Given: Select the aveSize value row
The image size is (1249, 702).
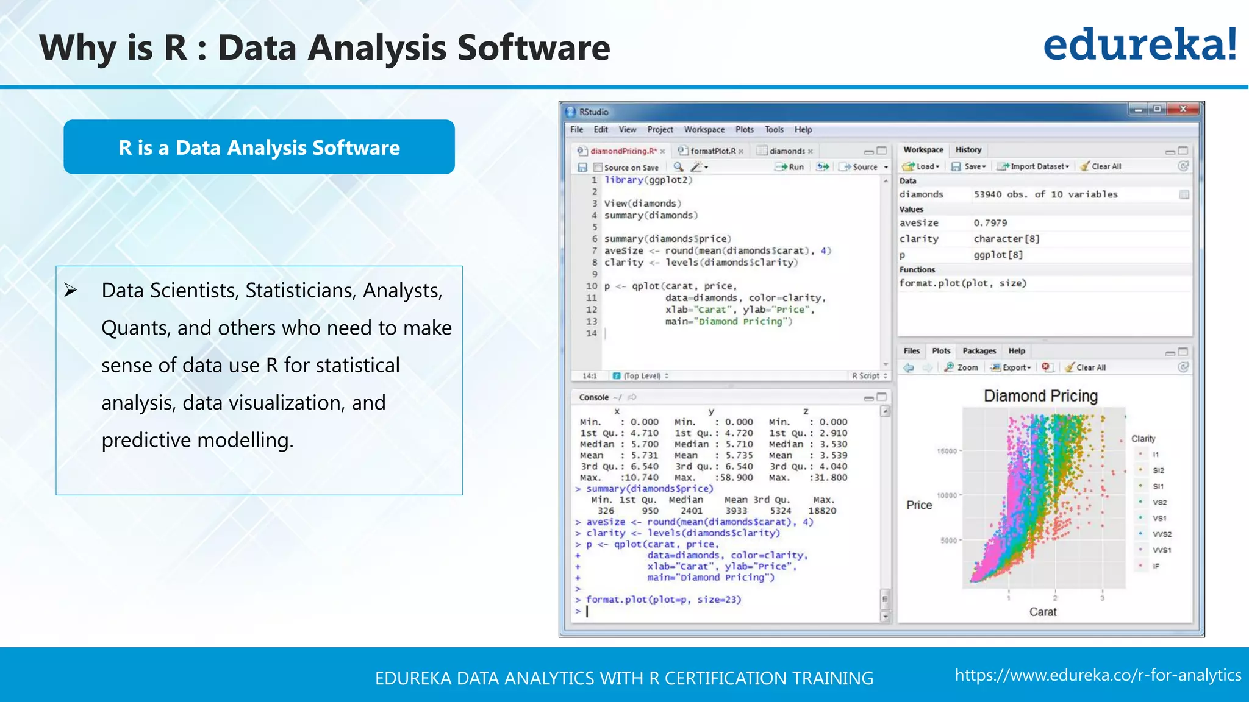Looking at the screenshot, I should (1044, 223).
